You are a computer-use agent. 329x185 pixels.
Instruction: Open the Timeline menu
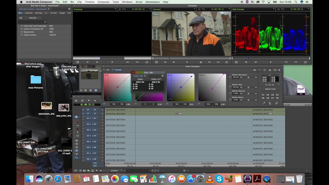coord(90,2)
